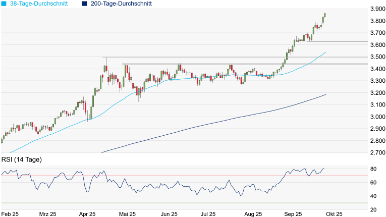This screenshot has width=386, height=217.
Task: Click the light blue 38-Tage-Durchschnitt legend swatch
Action: pyautogui.click(x=4, y=4)
